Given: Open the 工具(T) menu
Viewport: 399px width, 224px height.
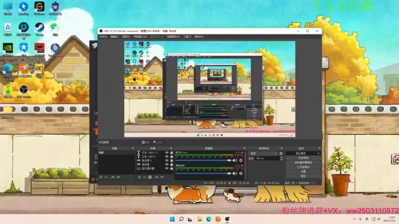Looking at the screenshot, I should coord(188,36).
